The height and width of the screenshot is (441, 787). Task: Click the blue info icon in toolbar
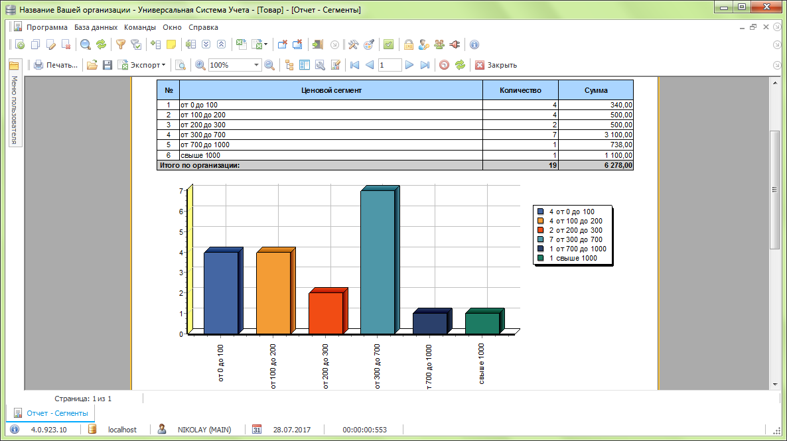(474, 44)
